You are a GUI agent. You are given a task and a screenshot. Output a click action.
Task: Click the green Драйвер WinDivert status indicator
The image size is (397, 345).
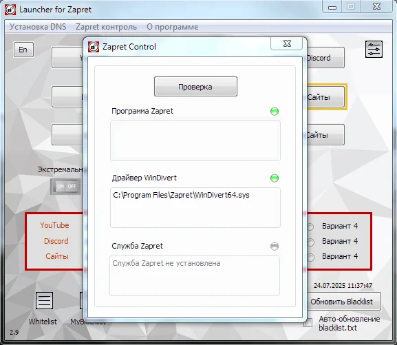coord(275,178)
